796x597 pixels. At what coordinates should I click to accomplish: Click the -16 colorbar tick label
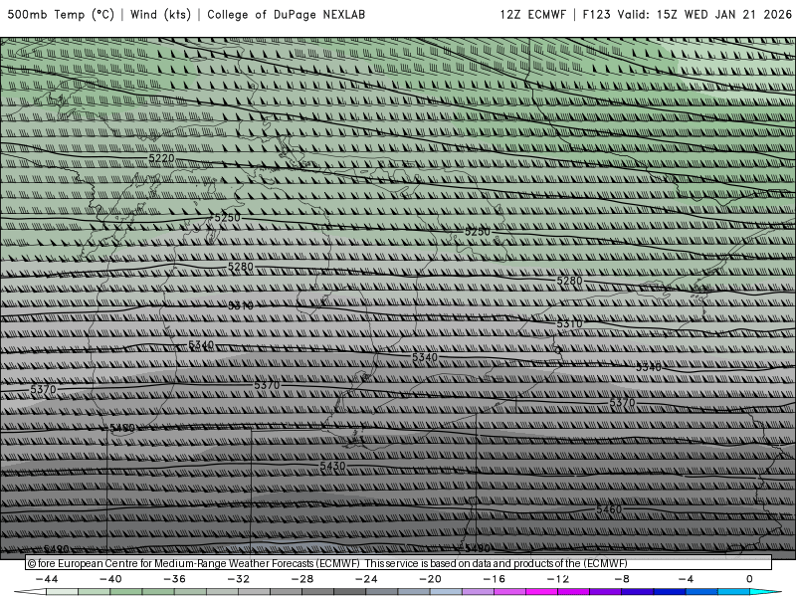pyautogui.click(x=494, y=579)
